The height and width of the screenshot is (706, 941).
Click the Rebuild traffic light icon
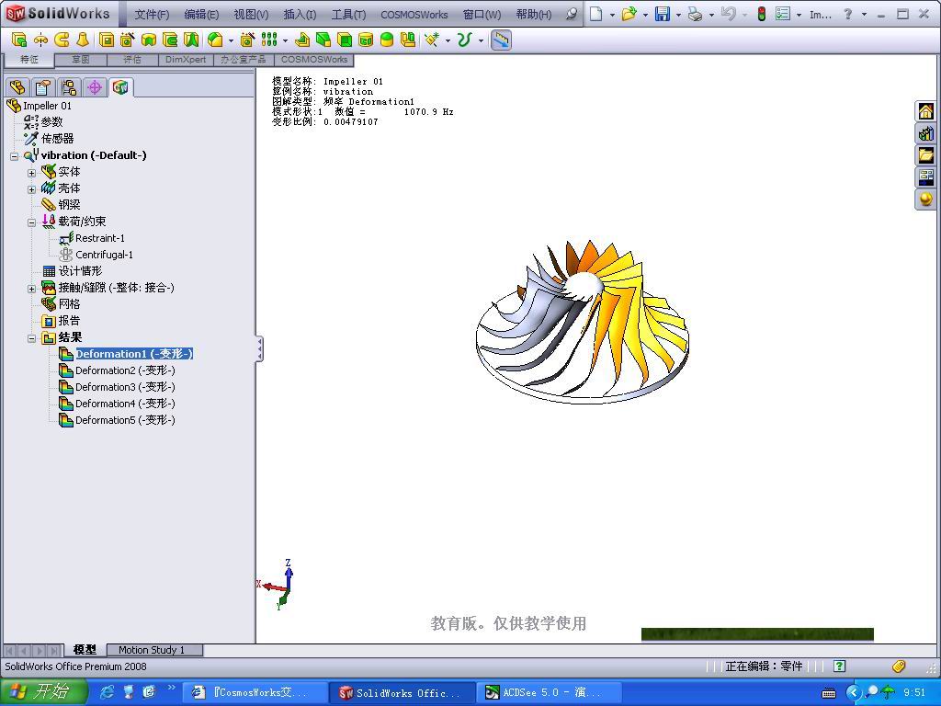tap(762, 14)
